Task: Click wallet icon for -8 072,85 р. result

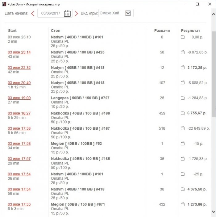Action: 183,52
